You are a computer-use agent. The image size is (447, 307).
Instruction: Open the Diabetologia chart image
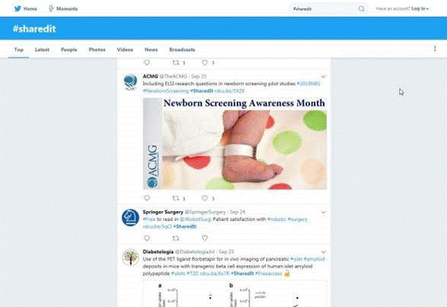(x=235, y=293)
